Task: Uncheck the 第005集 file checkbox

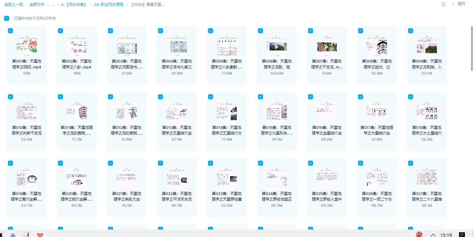Action: pos(211,31)
